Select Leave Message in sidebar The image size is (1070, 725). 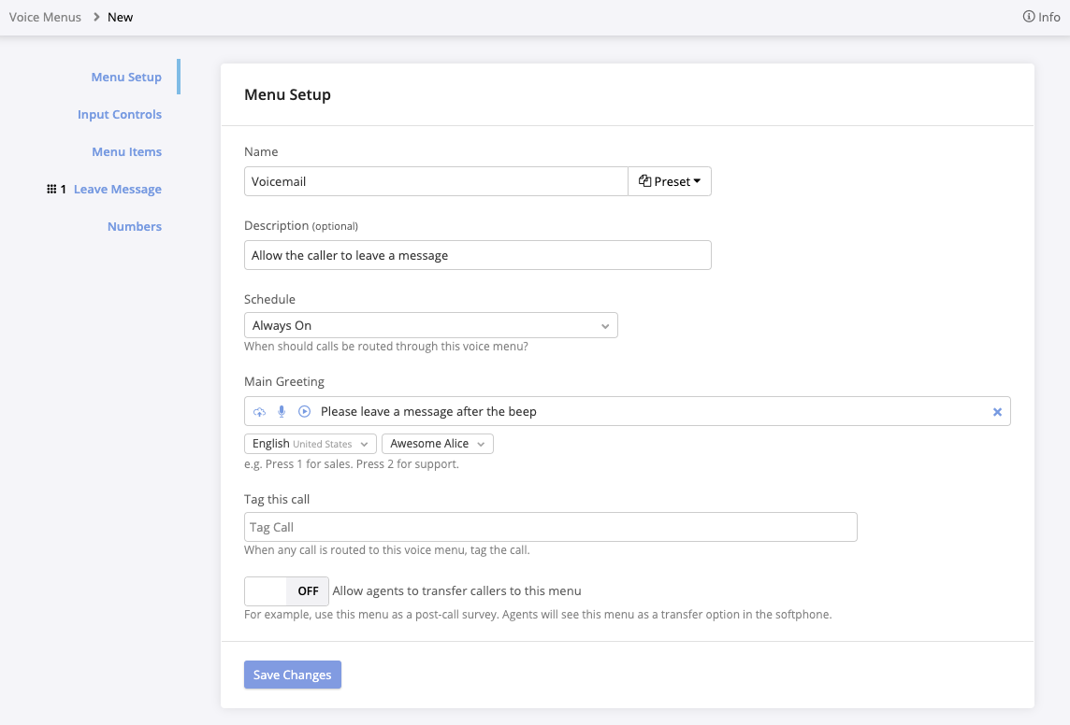pyautogui.click(x=118, y=190)
